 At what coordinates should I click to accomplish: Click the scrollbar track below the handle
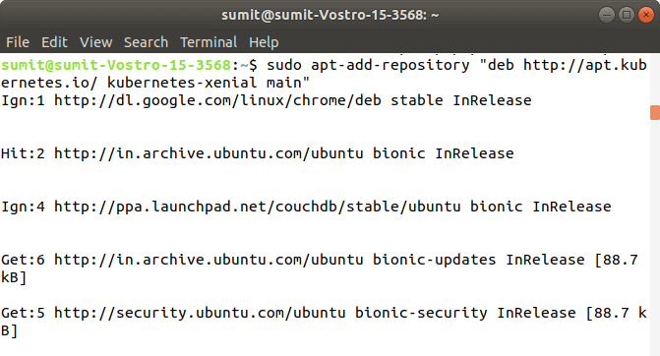point(655,236)
